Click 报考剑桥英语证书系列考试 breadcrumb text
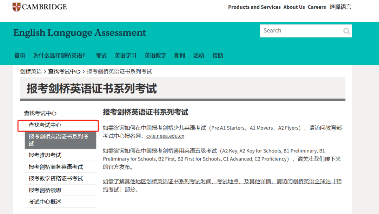 click(x=119, y=71)
